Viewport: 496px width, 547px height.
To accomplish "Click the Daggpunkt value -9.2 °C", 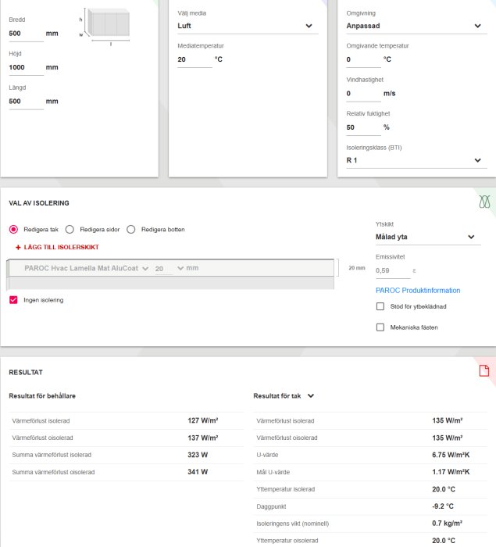I will [443, 506].
